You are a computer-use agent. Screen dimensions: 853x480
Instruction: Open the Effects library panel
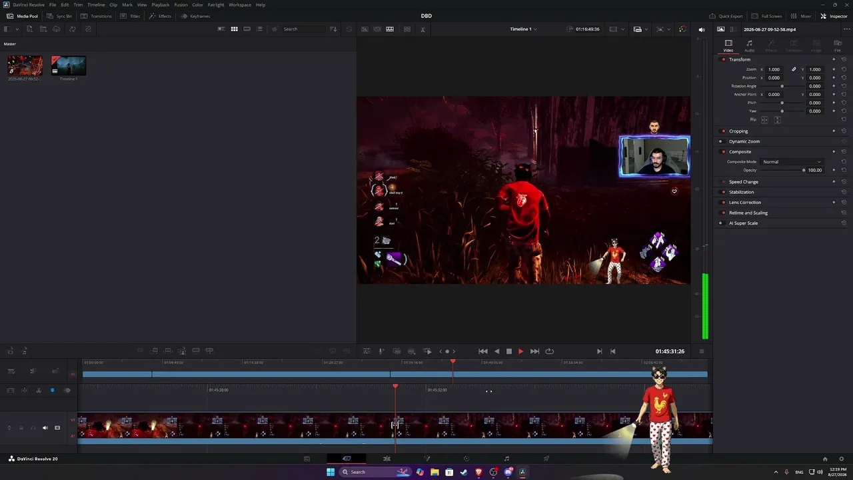click(x=160, y=16)
